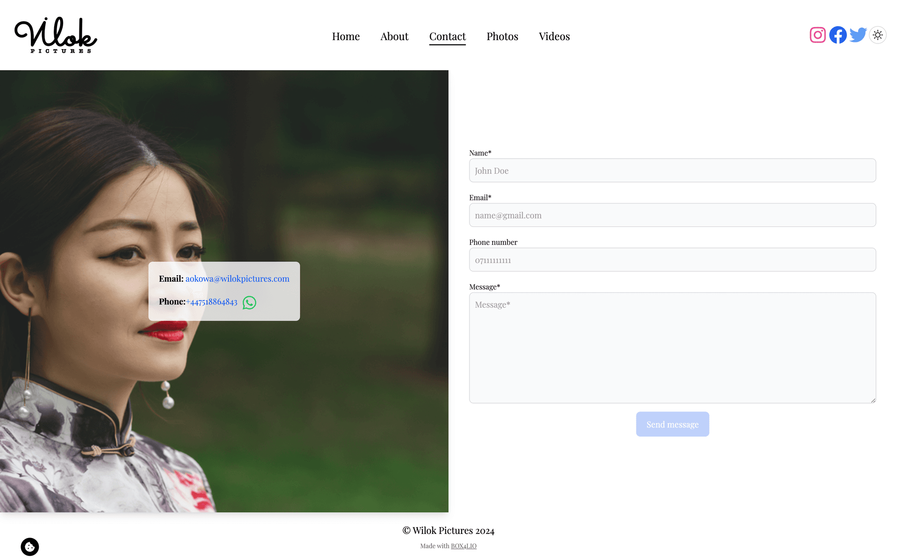Click the Wilok Pictures logo

click(x=55, y=35)
